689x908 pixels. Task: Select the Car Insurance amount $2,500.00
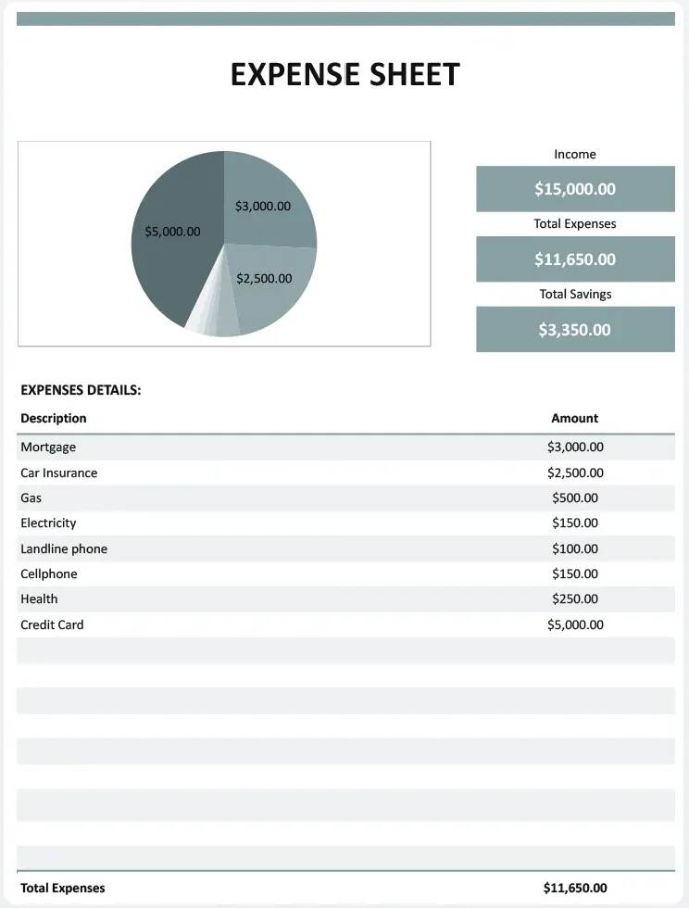coord(575,473)
